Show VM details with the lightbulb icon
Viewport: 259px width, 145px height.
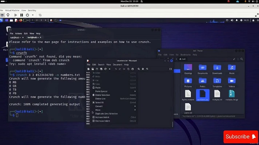8,15
